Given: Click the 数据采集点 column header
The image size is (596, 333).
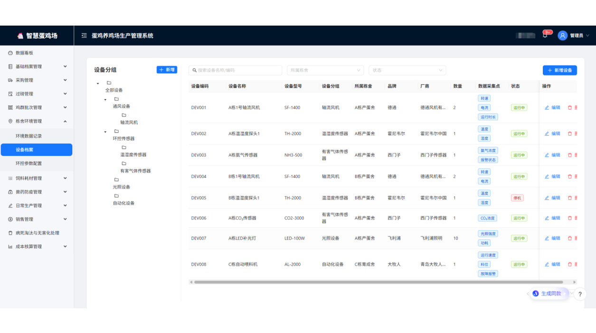Looking at the screenshot, I should pyautogui.click(x=489, y=86).
